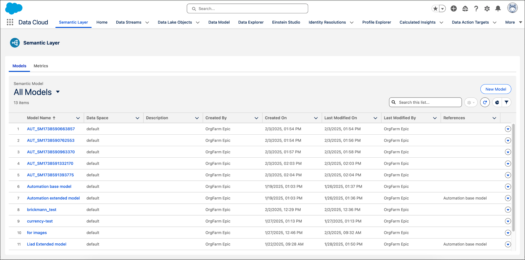This screenshot has width=525, height=260.
Task: Select the Semantic Layer nav tab
Action: (x=73, y=22)
